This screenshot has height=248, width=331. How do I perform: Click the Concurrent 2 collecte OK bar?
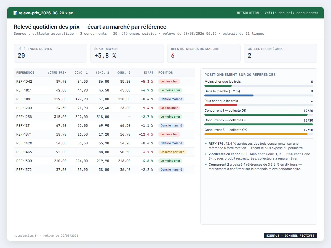(259, 124)
